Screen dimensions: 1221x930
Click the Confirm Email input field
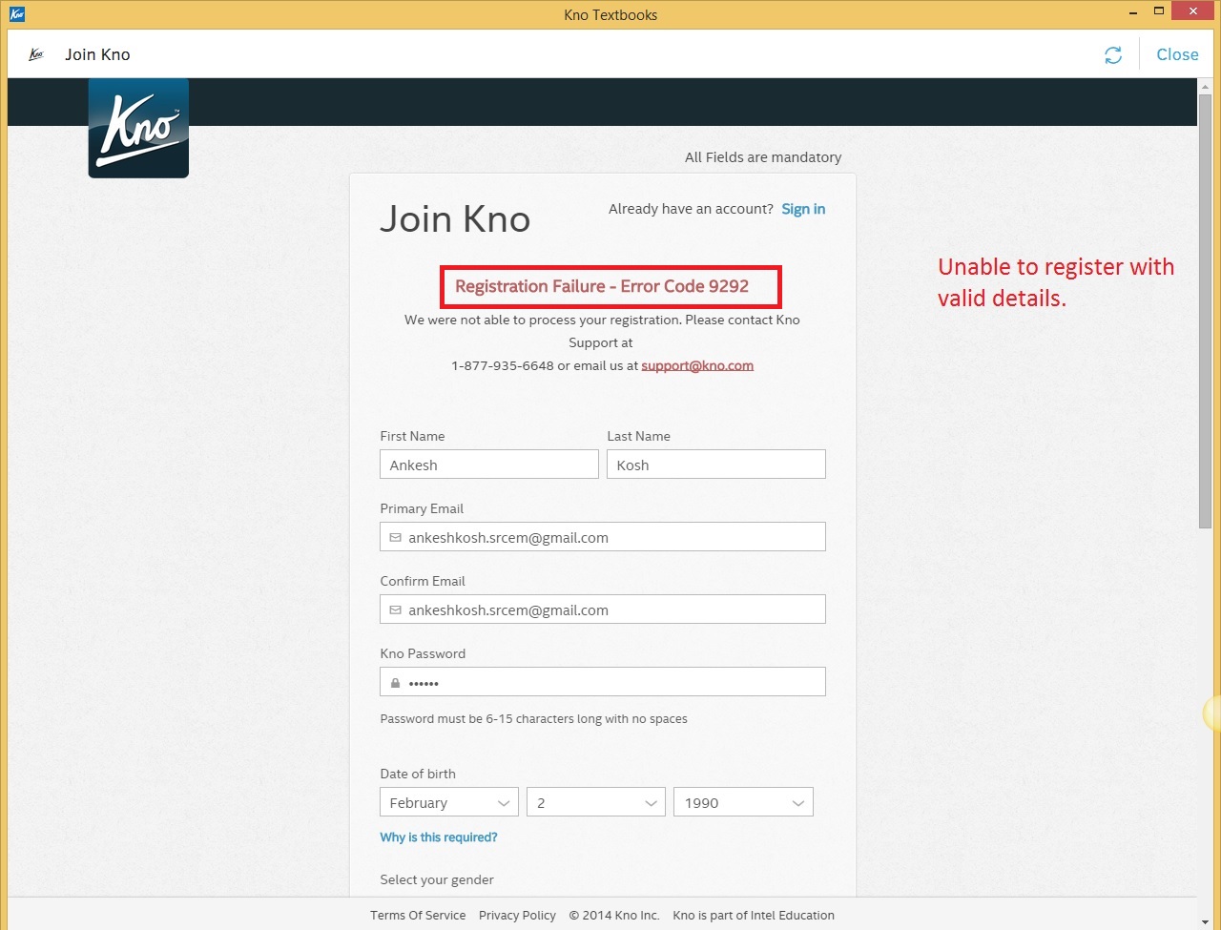(603, 610)
